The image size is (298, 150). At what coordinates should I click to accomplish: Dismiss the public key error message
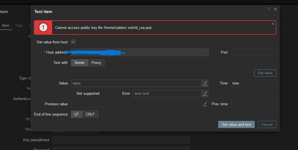tap(273, 24)
